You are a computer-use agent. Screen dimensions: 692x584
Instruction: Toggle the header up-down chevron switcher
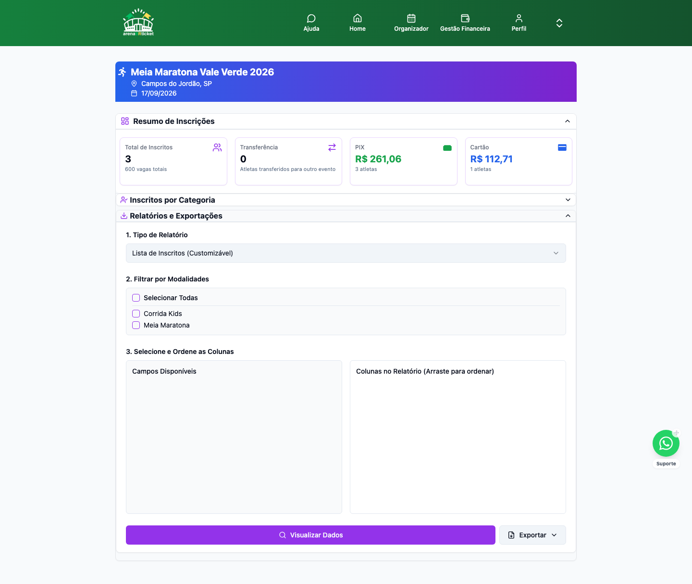point(559,23)
